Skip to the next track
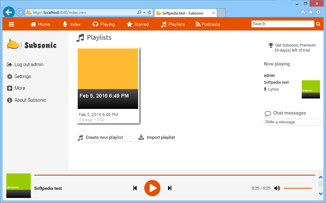326x203 pixels. point(170,188)
